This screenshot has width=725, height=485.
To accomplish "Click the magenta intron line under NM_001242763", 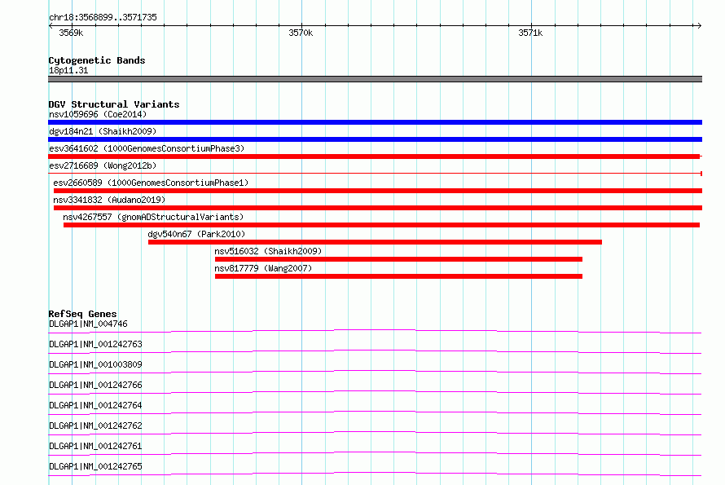I will point(375,351).
